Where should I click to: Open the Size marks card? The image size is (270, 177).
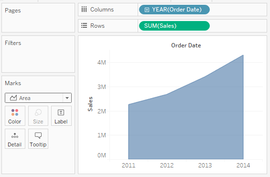(x=38, y=116)
